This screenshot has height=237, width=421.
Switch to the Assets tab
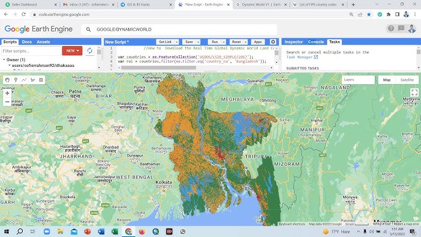click(43, 42)
